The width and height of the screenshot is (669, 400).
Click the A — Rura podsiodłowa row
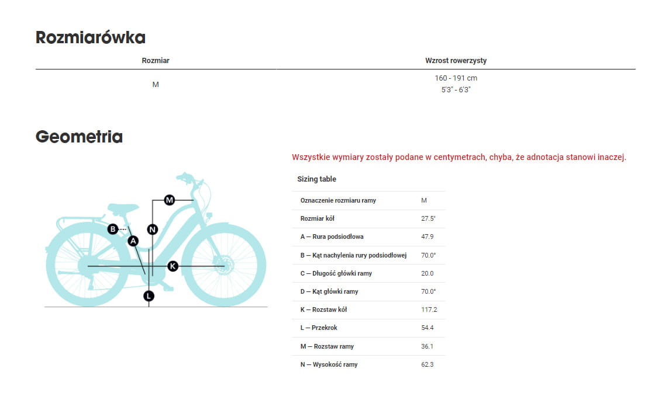368,237
